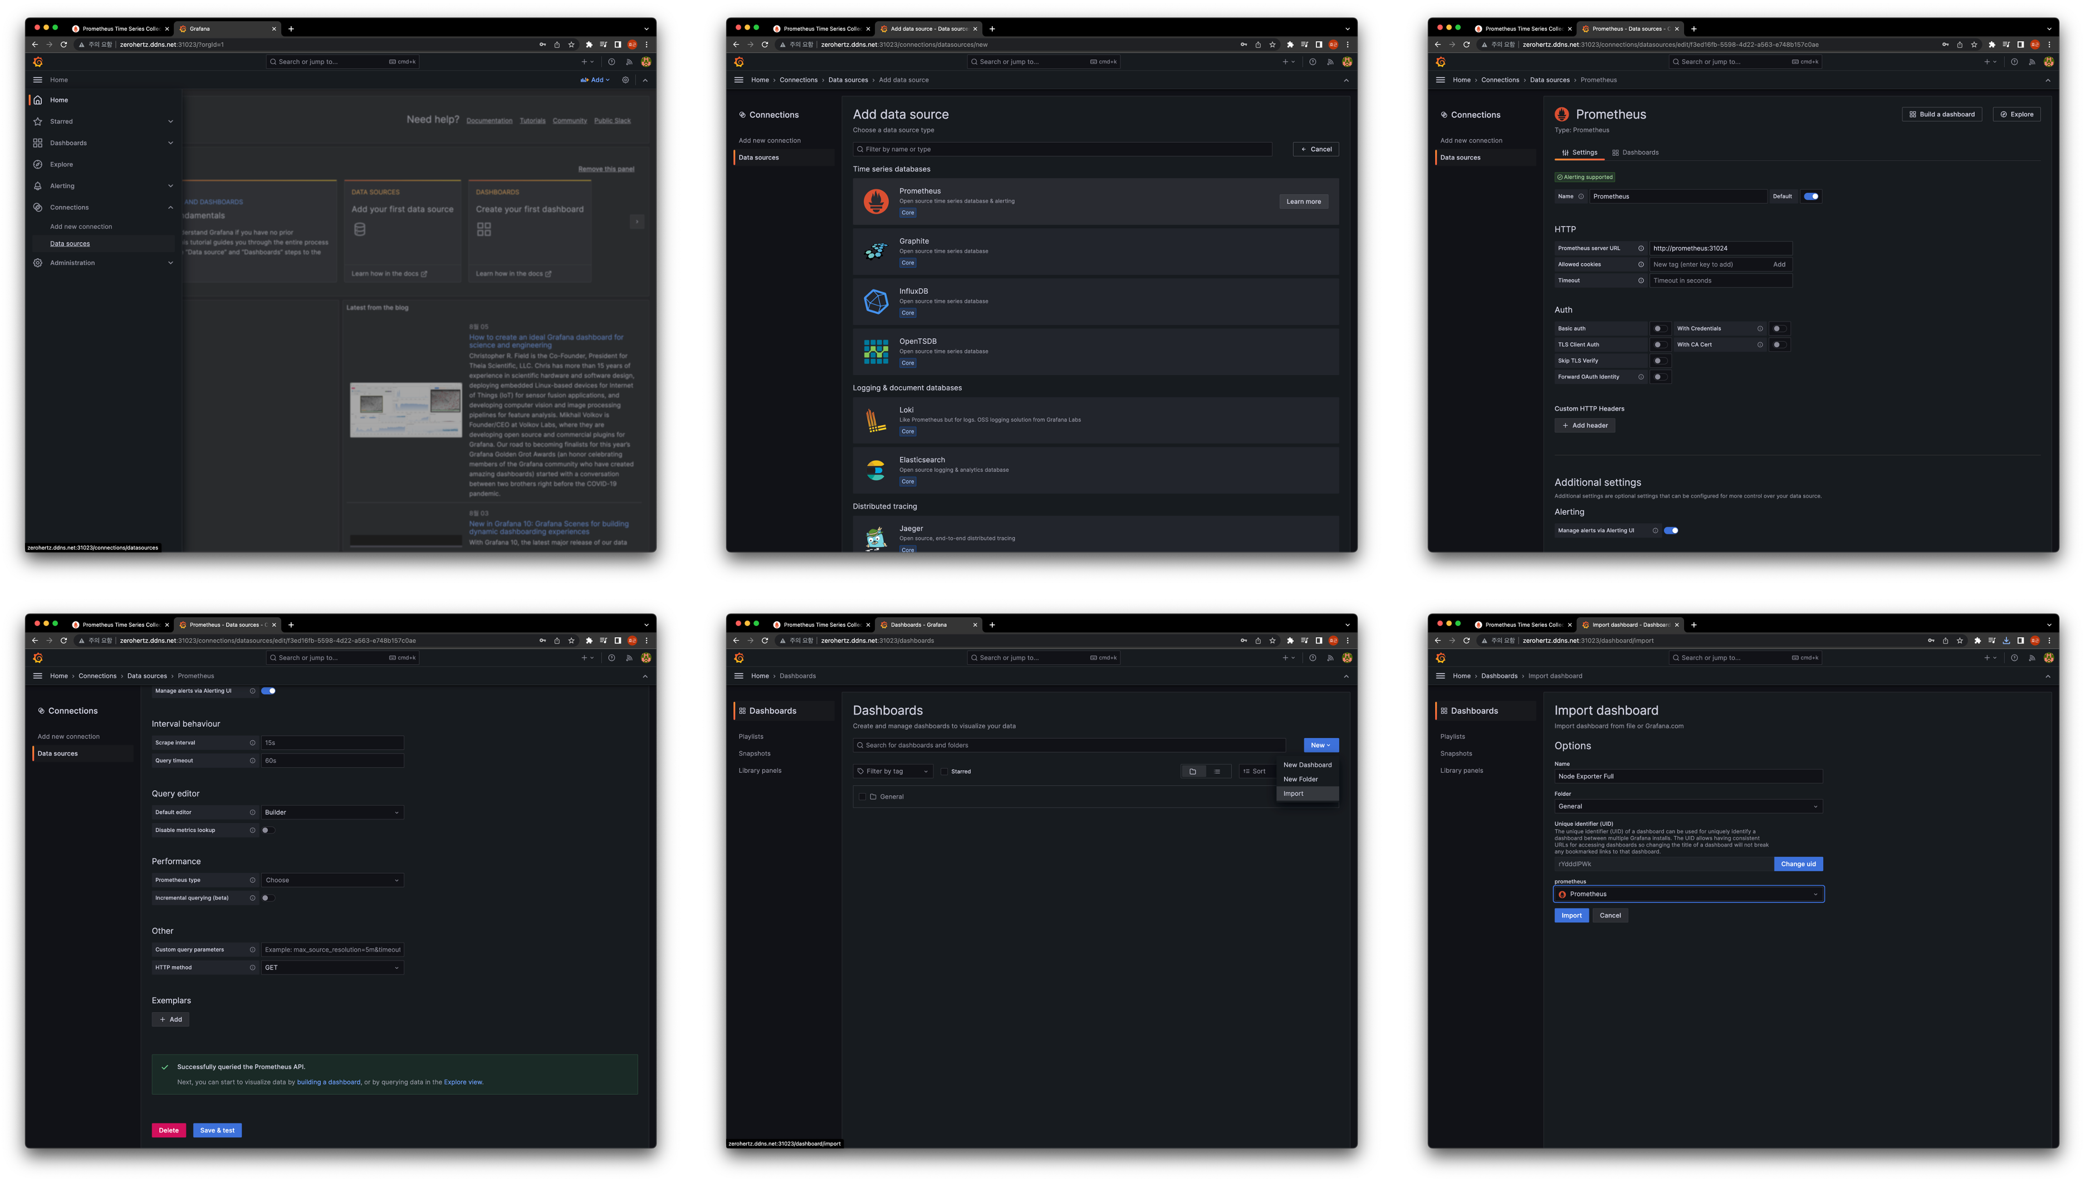
Task: Click dashboard settings gear beside Add in Home window
Action: (625, 80)
